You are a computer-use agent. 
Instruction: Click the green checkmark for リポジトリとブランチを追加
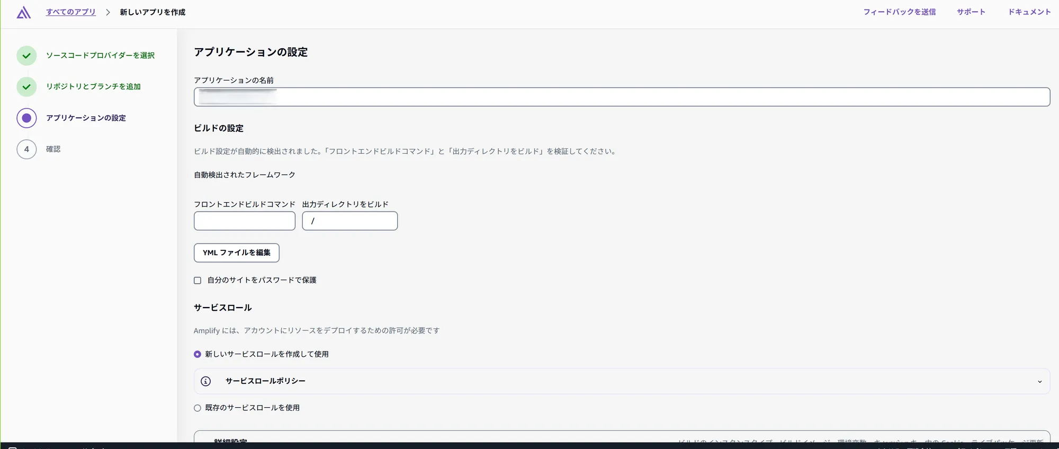[26, 87]
